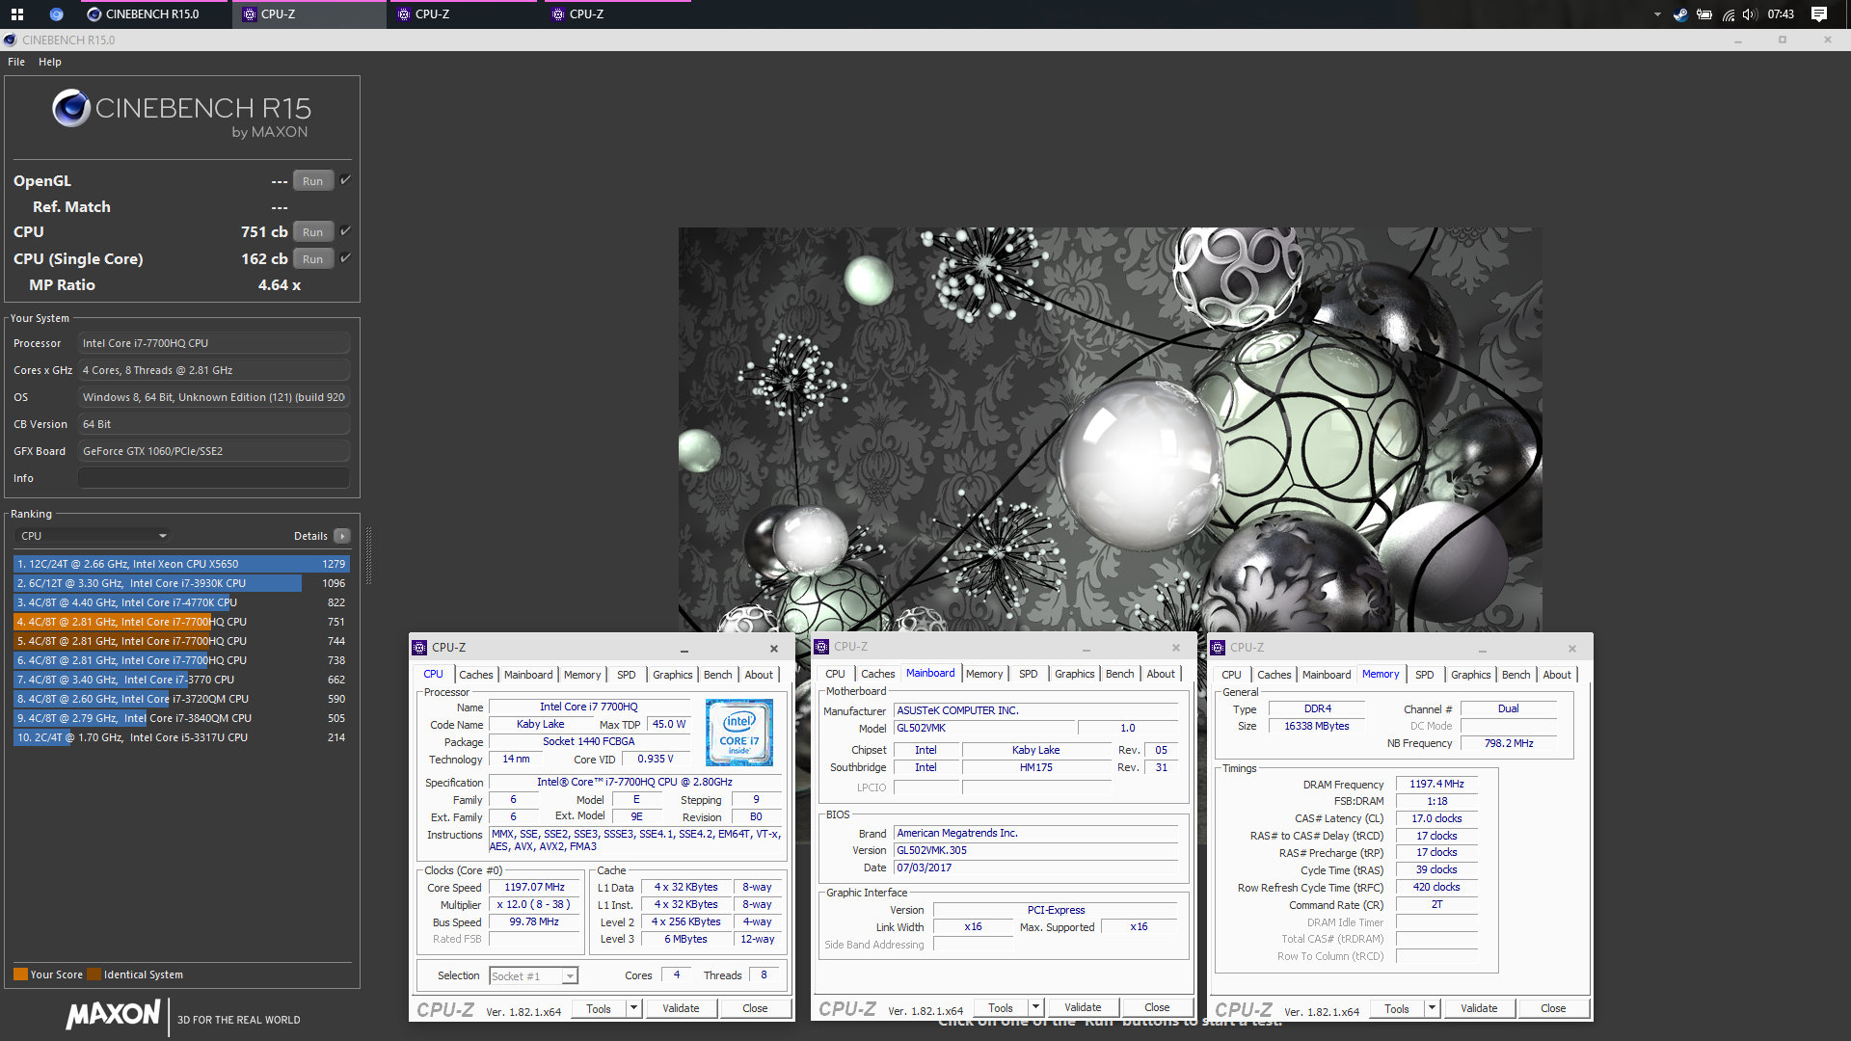Screen dimensions: 1851x1041
Task: Open Tools dropdown arrow in CPU-Z Memory window
Action: pyautogui.click(x=1432, y=1008)
